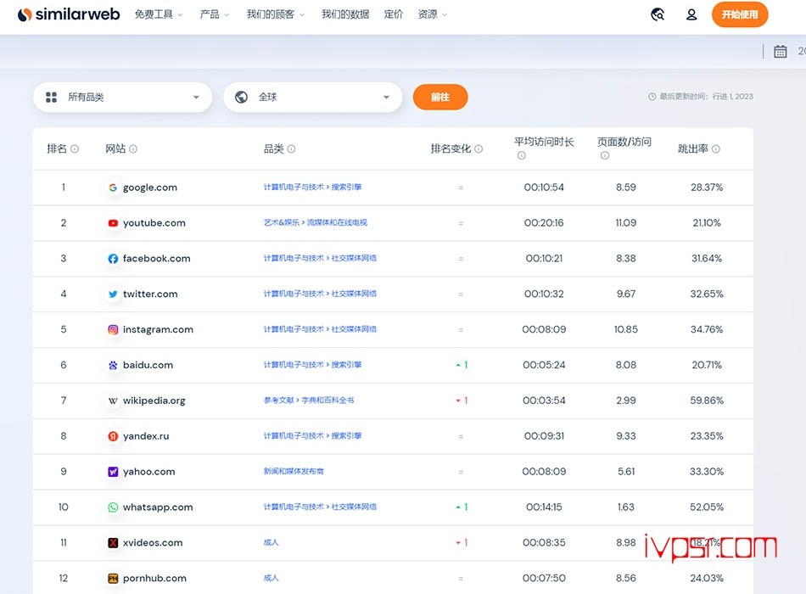This screenshot has height=594, width=806.
Task: Click the info icon next to 排名
Action: 75,148
